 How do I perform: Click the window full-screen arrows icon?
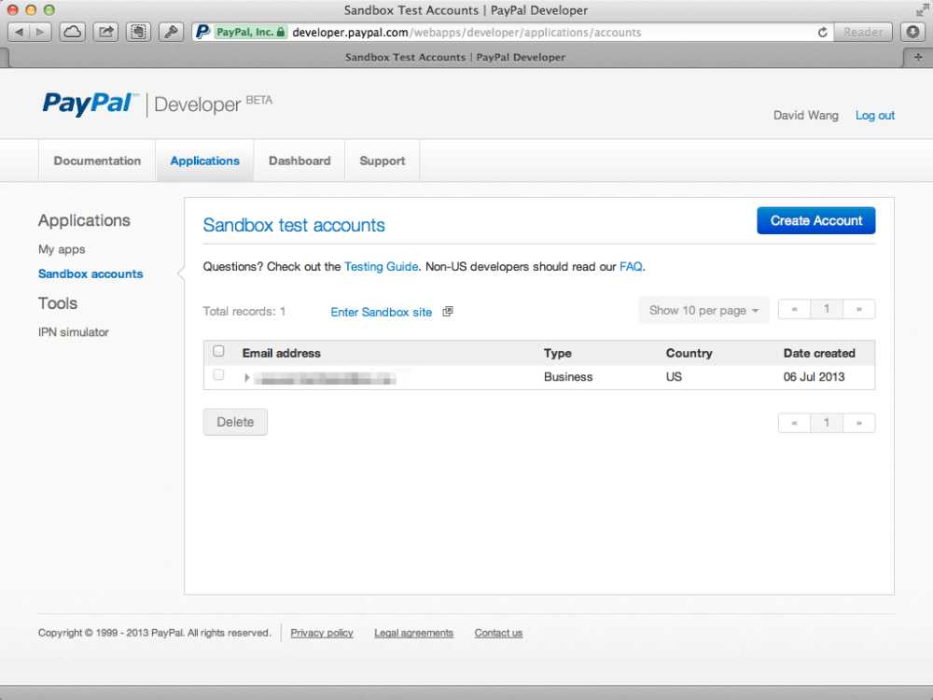click(x=921, y=10)
